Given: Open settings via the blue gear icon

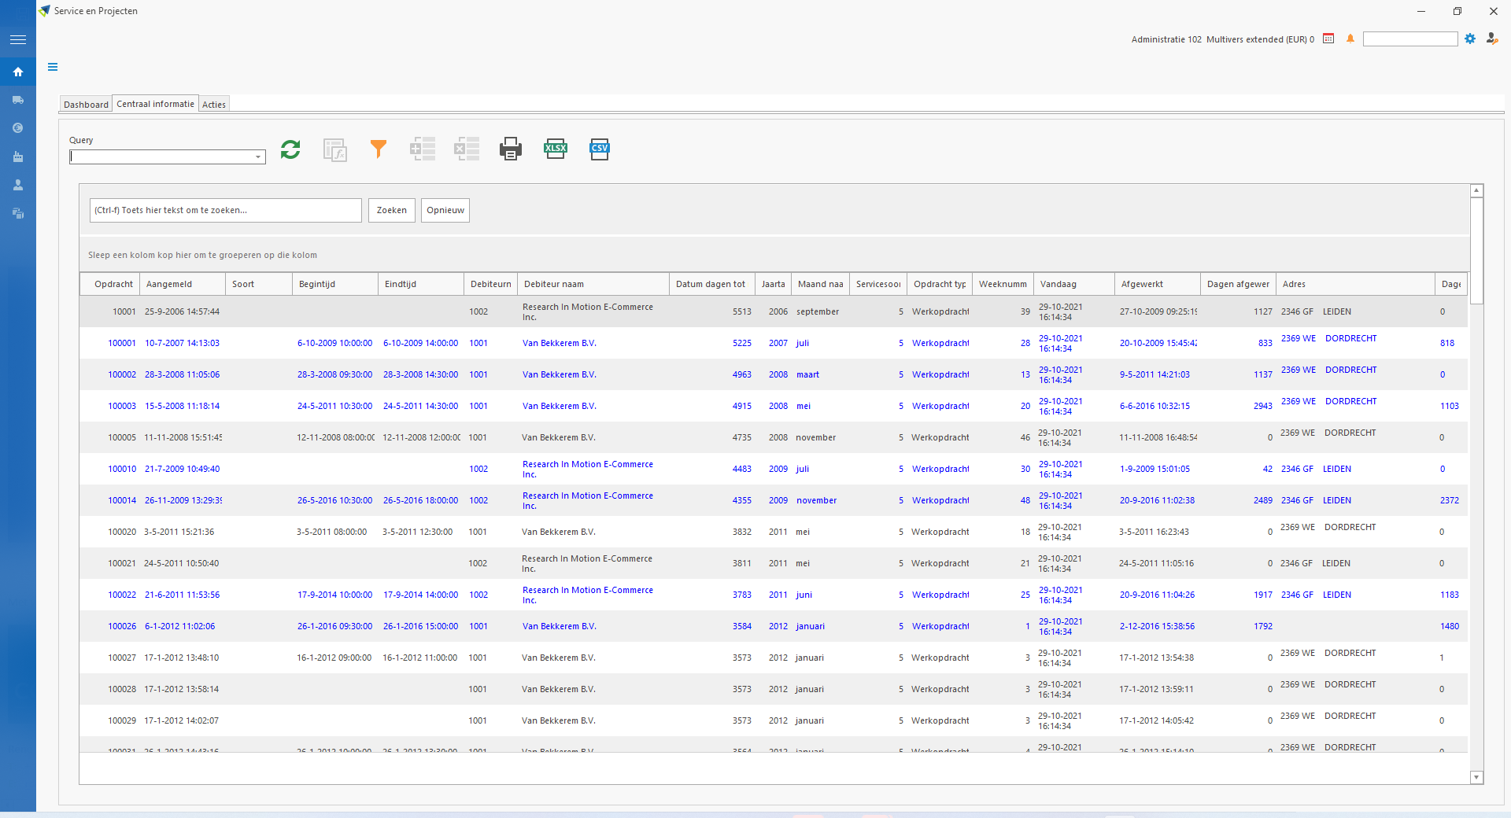Looking at the screenshot, I should click(1470, 39).
